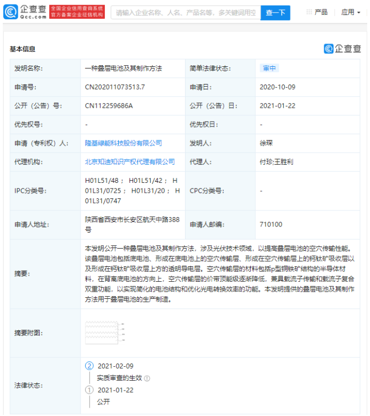Click the 查一下 search button
The width and height of the screenshot is (370, 416).
276,13
